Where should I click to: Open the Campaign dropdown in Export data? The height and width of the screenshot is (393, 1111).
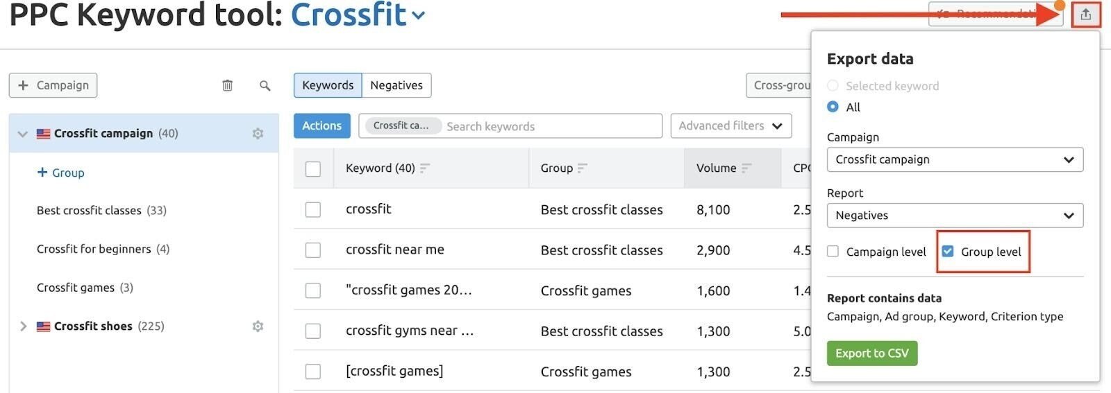tap(955, 159)
